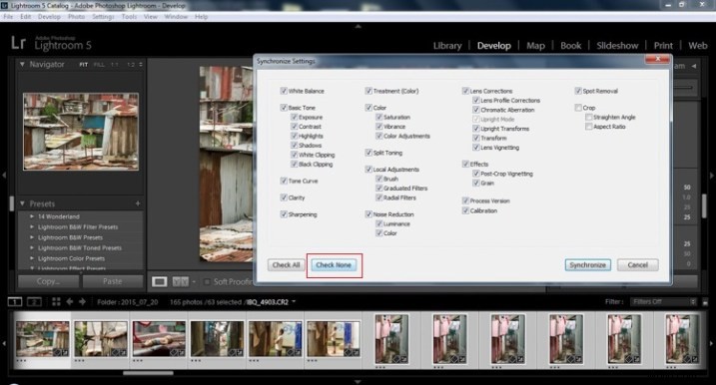Viewport: 716px width, 385px height.
Task: Set Navigator zoom to FILL
Action: tap(99, 64)
